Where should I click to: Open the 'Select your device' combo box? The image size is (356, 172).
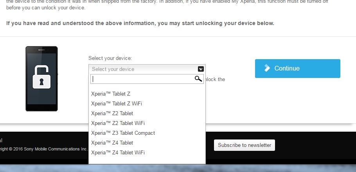(x=147, y=69)
